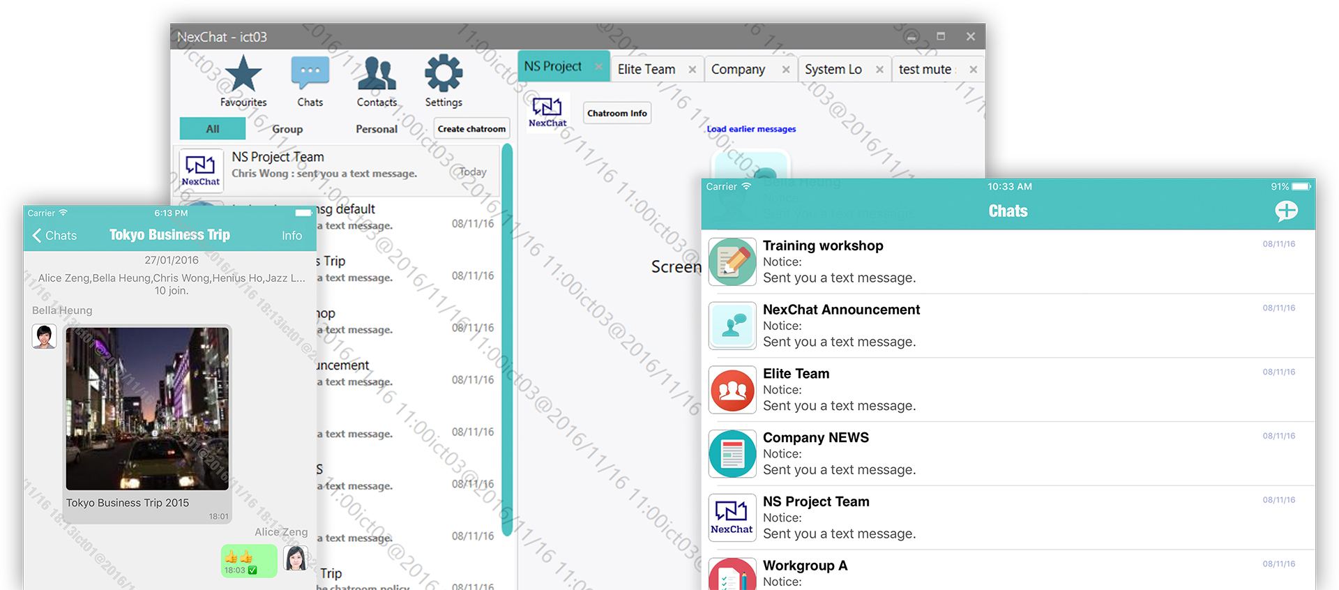Click the Load earlier messages link
This screenshot has width=1339, height=590.
751,129
